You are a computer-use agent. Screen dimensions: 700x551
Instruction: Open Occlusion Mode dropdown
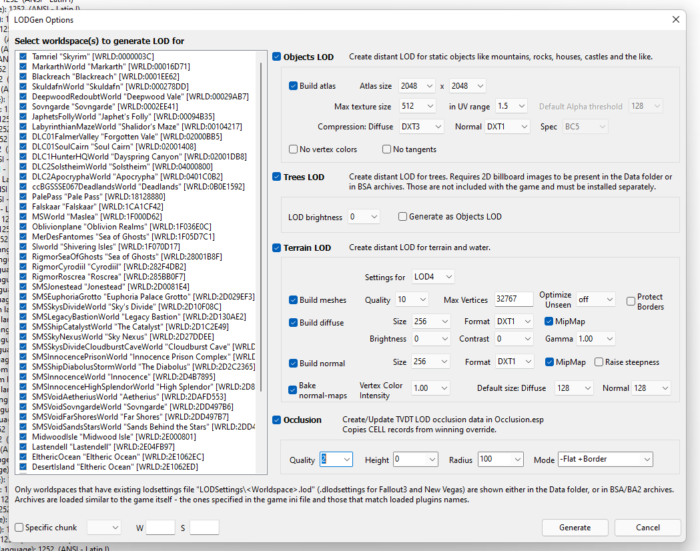tap(605, 459)
